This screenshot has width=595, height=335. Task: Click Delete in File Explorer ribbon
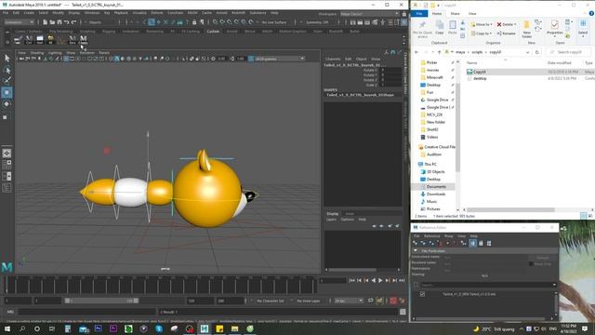tap(507, 24)
